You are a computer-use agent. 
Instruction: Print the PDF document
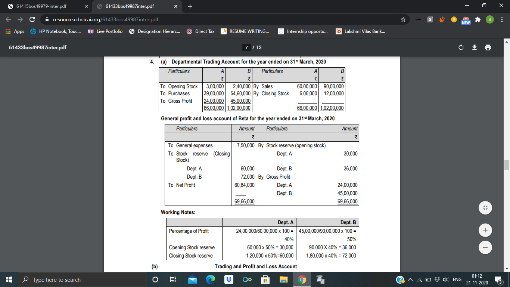point(488,47)
